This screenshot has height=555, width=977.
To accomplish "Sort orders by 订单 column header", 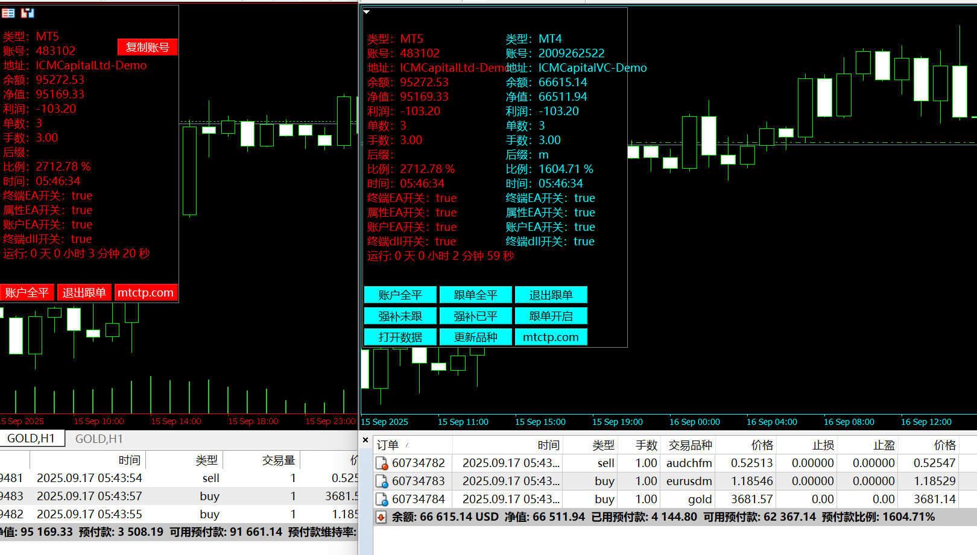I will 388,445.
